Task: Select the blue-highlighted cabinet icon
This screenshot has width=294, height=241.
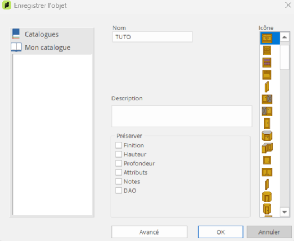Action: pos(267,38)
